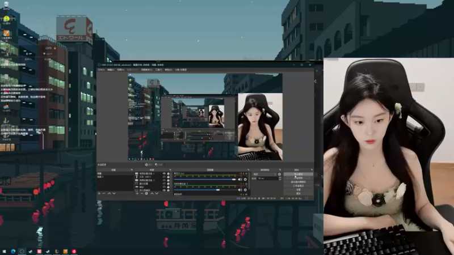Switch to OBS via its taskbar icon
The height and width of the screenshot is (255, 454).
click(22, 252)
